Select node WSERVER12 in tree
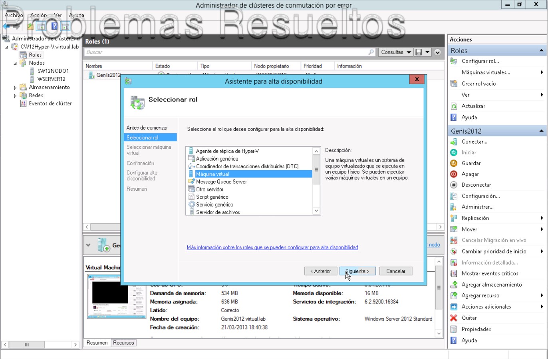The height and width of the screenshot is (359, 548). pos(51,79)
